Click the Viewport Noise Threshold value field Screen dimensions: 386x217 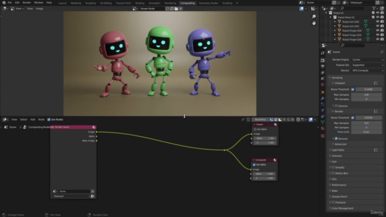click(369, 89)
